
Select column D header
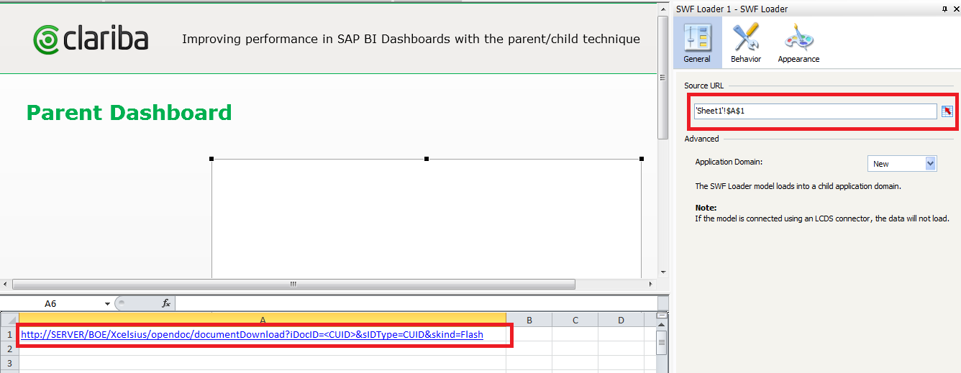pos(621,320)
